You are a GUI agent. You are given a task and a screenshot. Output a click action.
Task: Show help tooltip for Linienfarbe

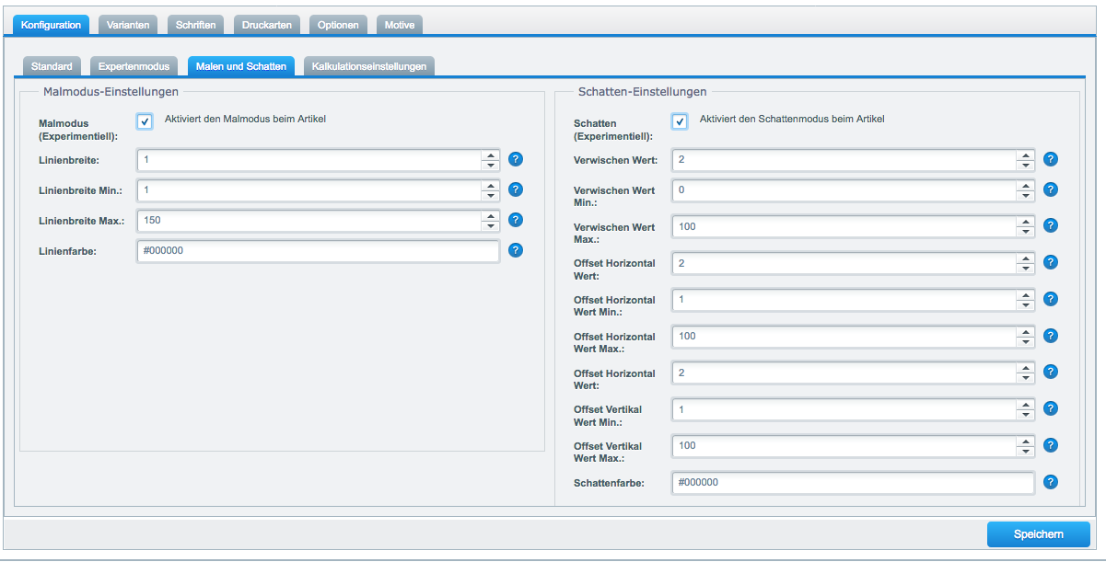(516, 250)
